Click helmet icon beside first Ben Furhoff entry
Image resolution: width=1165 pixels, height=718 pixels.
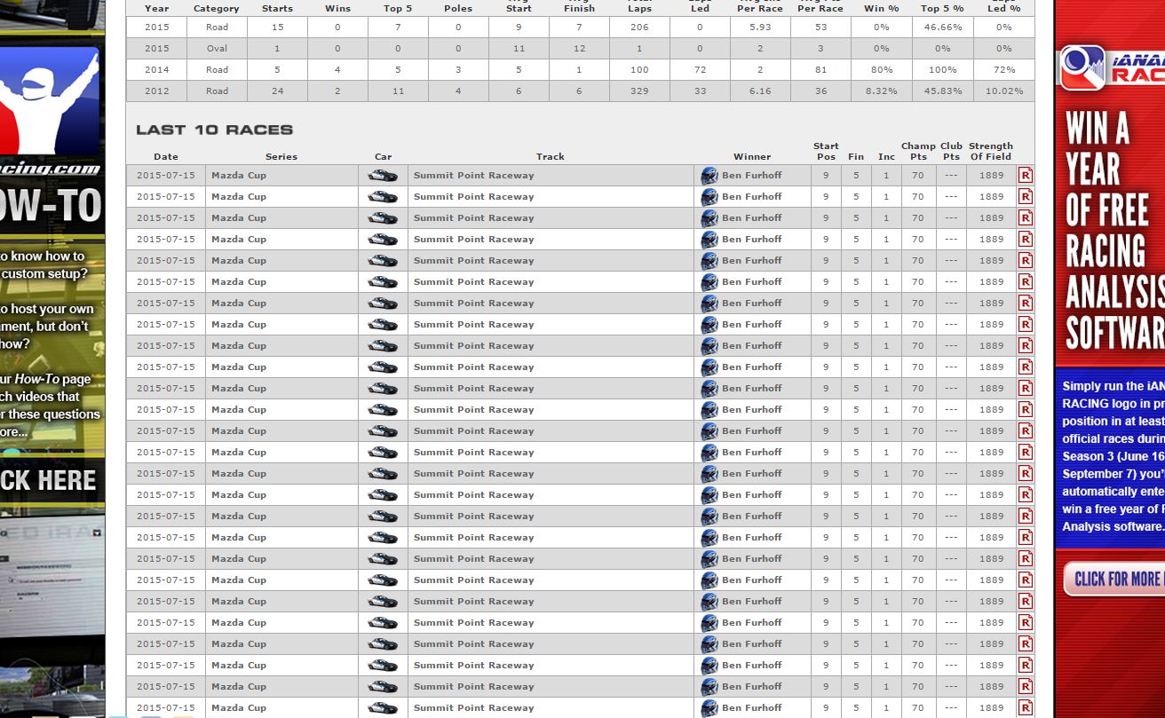click(x=709, y=175)
